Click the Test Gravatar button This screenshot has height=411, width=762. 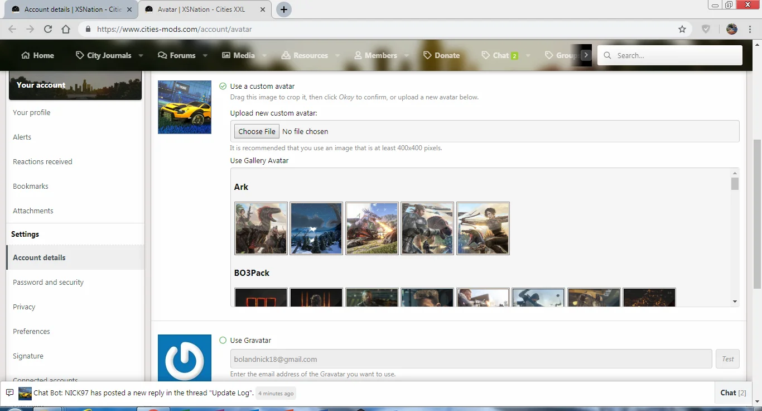[x=727, y=359]
